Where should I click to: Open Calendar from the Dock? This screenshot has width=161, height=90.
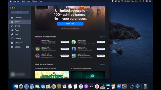point(64,86)
